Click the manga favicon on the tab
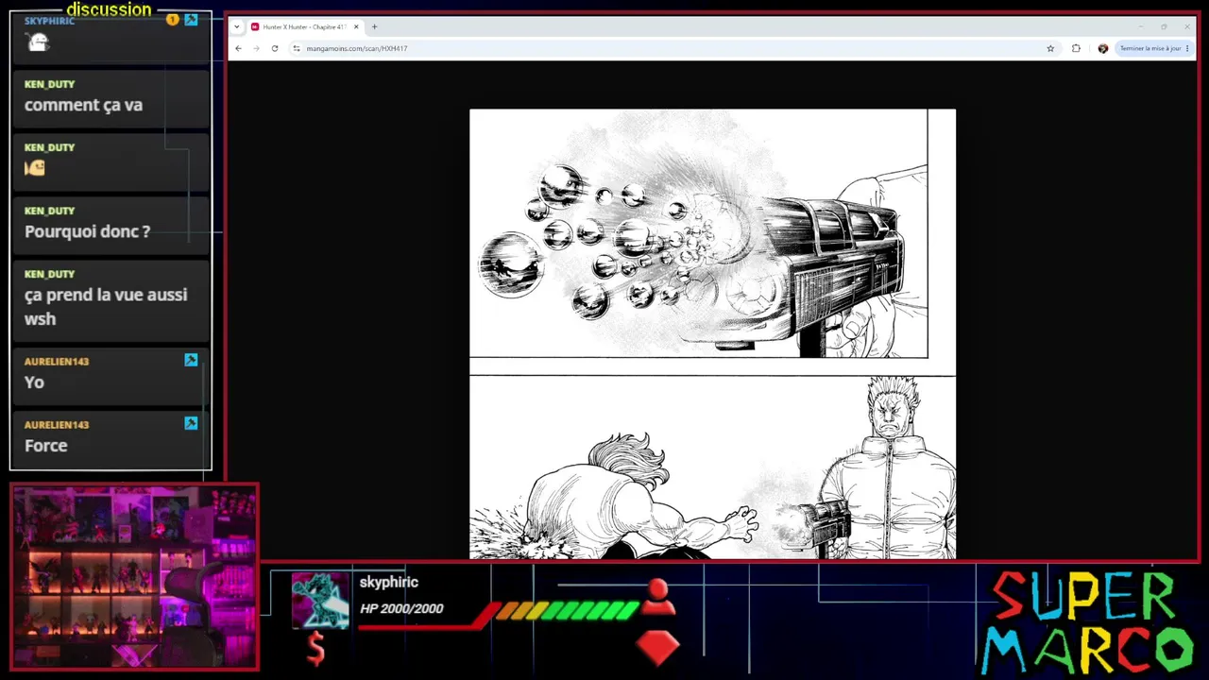The image size is (1209, 680). tap(255, 26)
